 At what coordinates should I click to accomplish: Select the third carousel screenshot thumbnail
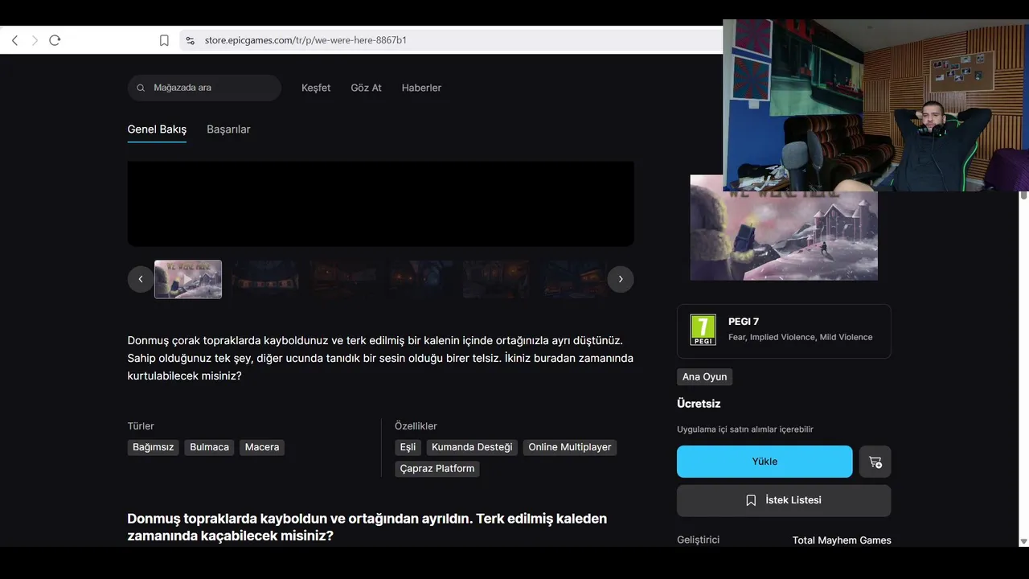click(x=343, y=279)
